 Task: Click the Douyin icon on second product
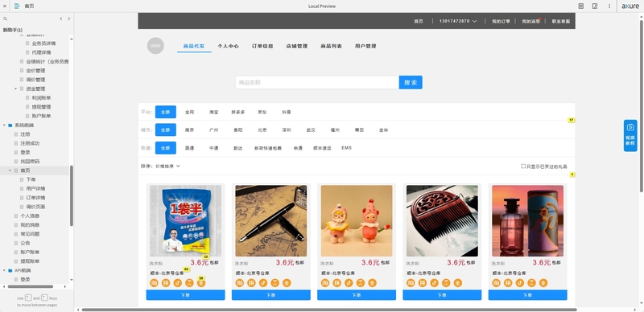[263, 283]
